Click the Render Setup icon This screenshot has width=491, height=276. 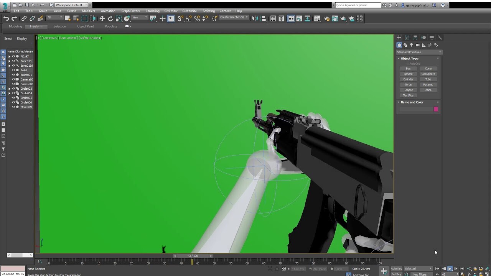pos(327,18)
